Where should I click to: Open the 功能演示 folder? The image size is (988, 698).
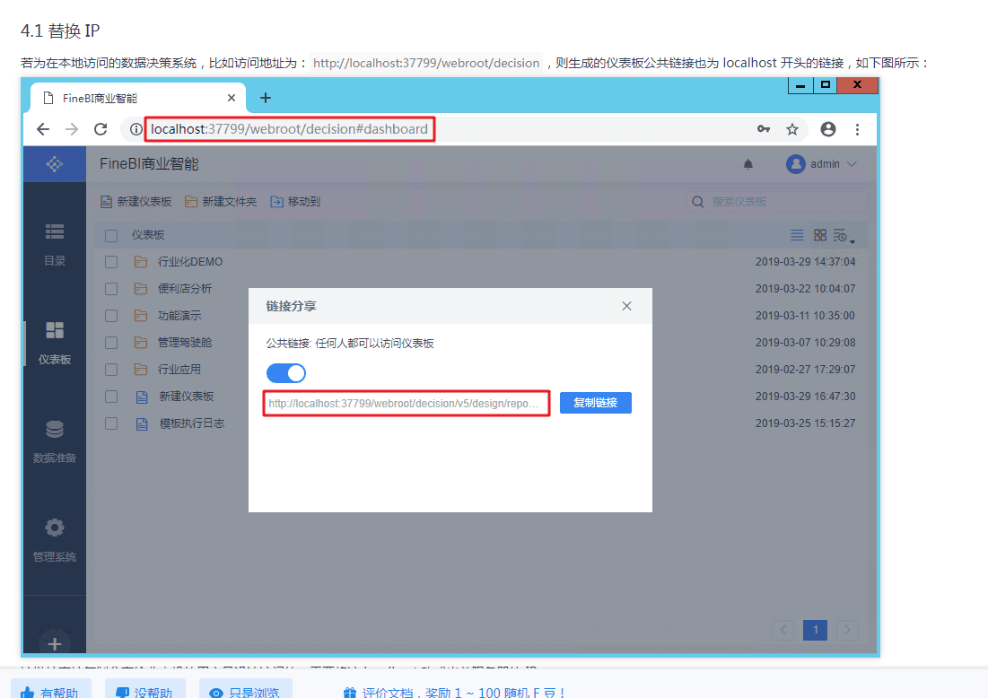[x=179, y=316]
